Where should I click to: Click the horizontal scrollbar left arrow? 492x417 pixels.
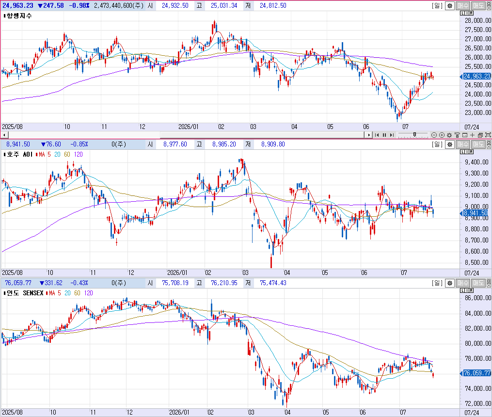[4, 135]
